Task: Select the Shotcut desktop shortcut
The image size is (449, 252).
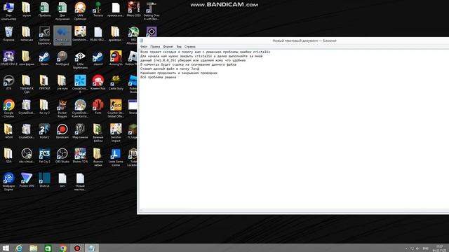Action: 44,180
